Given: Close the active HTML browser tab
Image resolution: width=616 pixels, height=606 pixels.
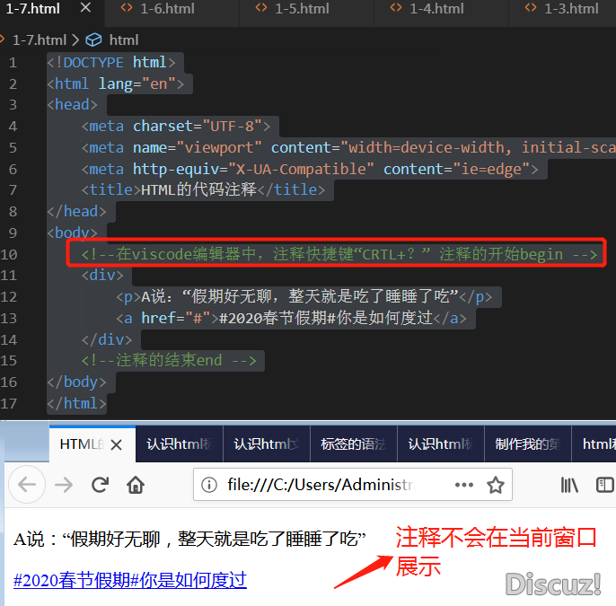Looking at the screenshot, I should pos(117,445).
